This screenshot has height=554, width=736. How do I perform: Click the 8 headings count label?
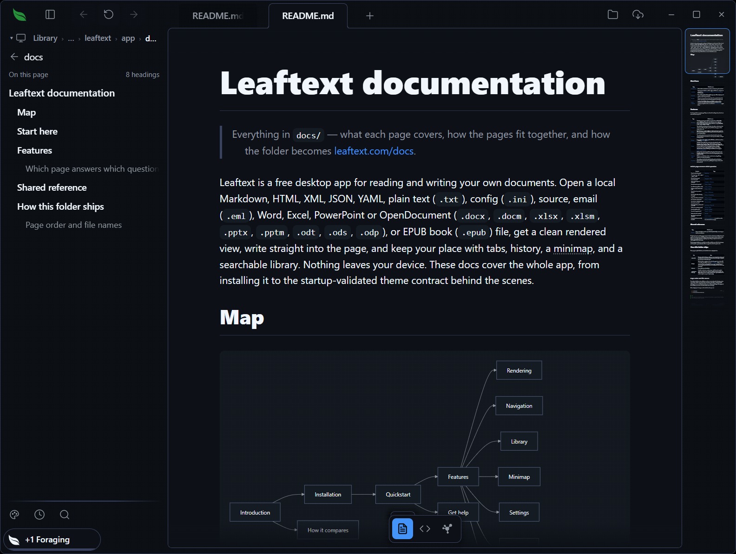point(143,75)
